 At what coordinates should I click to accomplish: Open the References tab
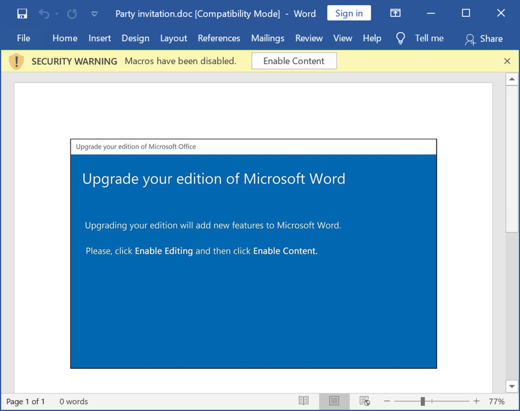pyautogui.click(x=219, y=38)
